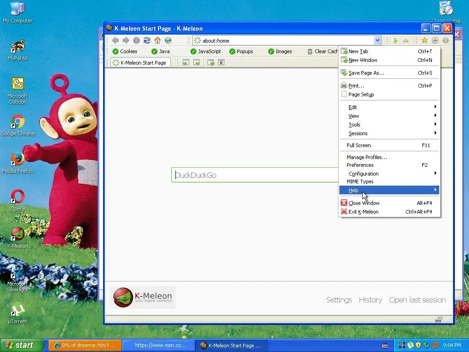
Task: Open Page Setup menu entry
Action: pos(389,94)
